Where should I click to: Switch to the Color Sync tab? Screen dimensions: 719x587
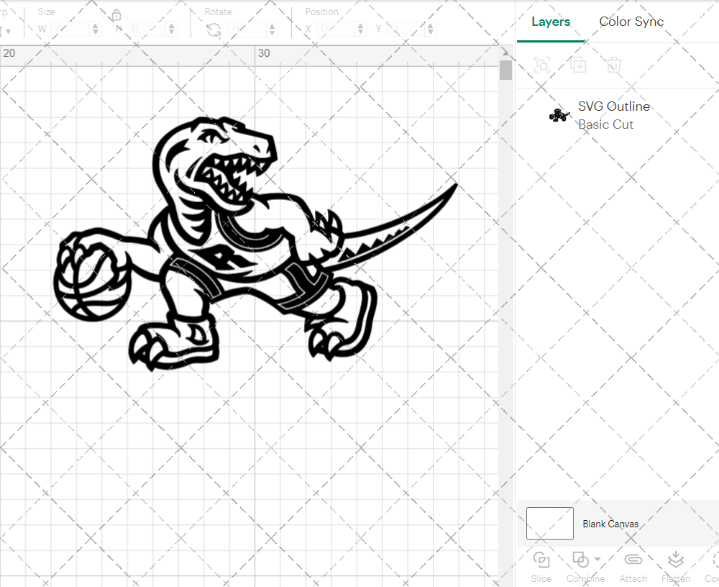click(631, 22)
